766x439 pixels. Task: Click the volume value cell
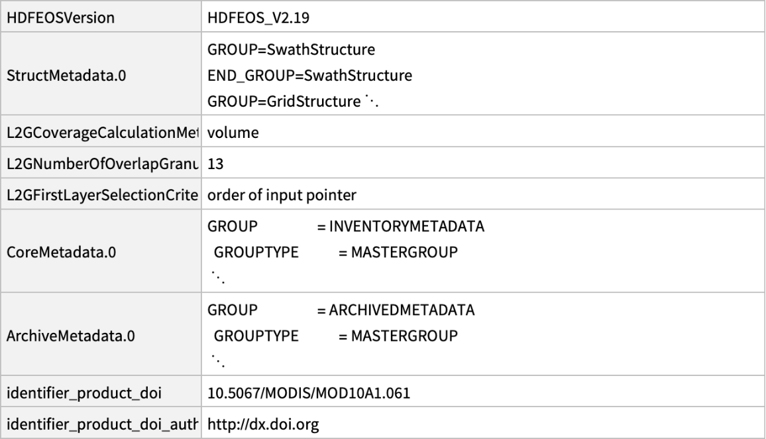[233, 133]
